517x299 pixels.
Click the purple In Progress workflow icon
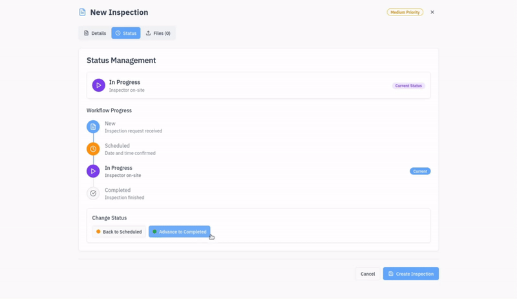point(93,171)
